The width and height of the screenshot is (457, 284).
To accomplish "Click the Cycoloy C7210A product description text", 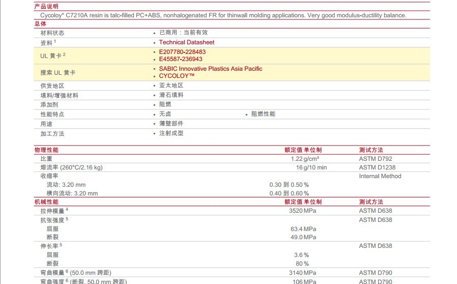I will (x=220, y=15).
